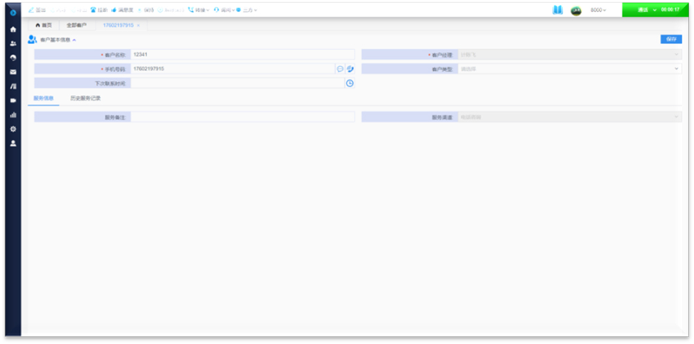Edit the 客户名称 field containing 12341
This screenshot has width=694, height=344.
coord(242,54)
